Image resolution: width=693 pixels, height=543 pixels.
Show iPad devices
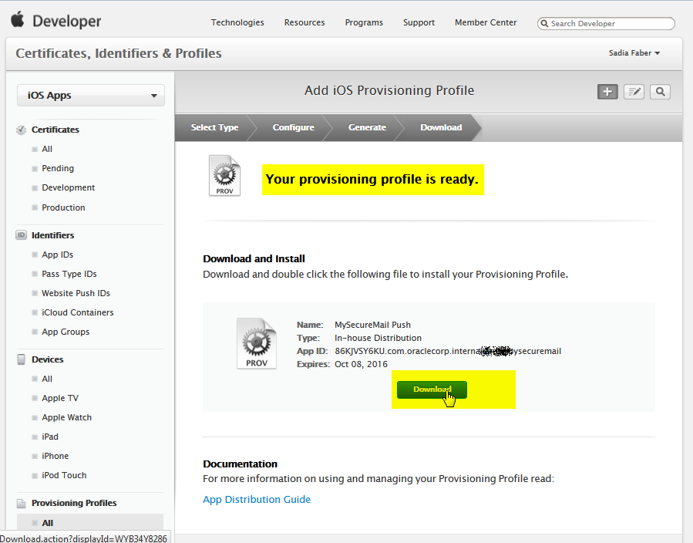coord(50,437)
